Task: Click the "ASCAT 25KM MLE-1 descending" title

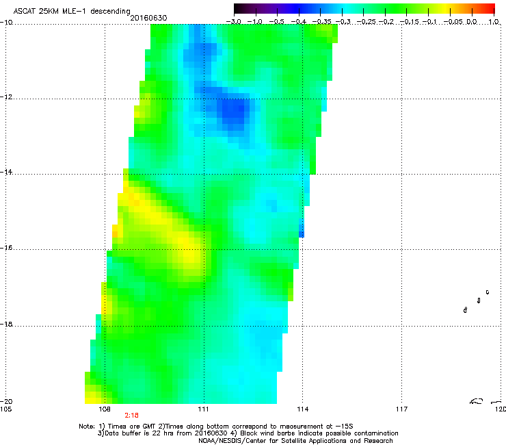Action: (72, 12)
